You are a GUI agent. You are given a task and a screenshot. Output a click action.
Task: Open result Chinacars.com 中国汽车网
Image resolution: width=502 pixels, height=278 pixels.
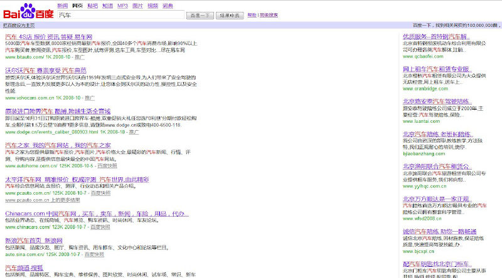(97, 214)
